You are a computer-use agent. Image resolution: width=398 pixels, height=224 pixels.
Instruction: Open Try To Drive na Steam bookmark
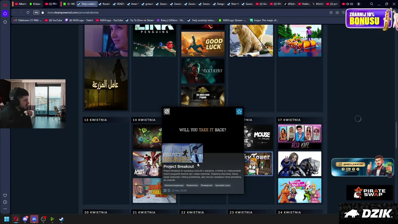coord(140,20)
